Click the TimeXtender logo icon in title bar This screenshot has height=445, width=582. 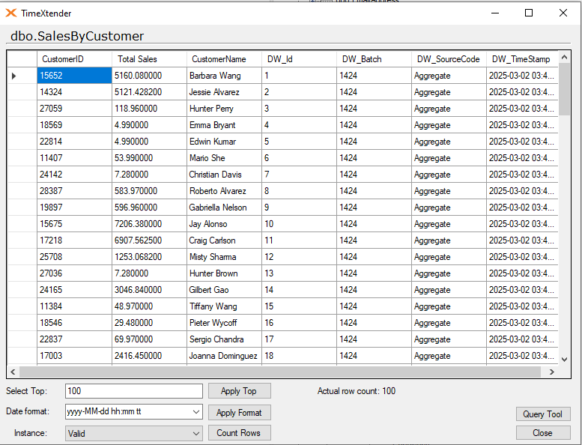[x=11, y=13]
